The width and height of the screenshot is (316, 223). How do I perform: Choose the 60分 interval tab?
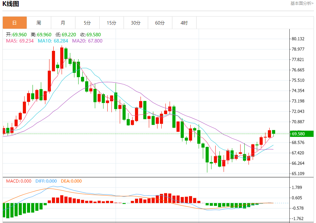coord(160,23)
